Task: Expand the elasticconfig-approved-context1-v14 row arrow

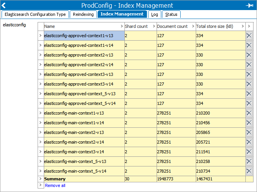Action: click(41, 45)
